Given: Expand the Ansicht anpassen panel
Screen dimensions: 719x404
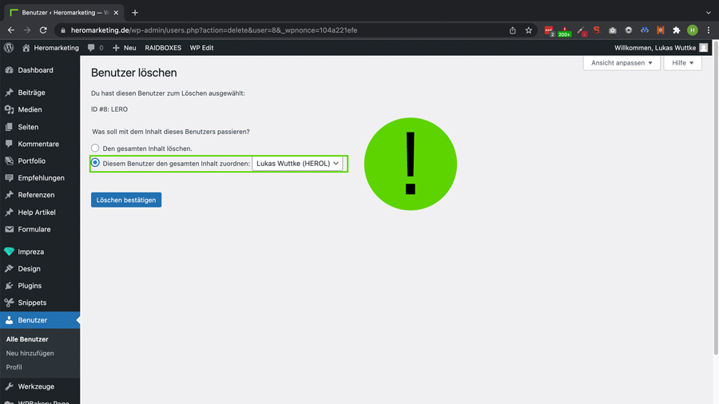Looking at the screenshot, I should point(622,63).
